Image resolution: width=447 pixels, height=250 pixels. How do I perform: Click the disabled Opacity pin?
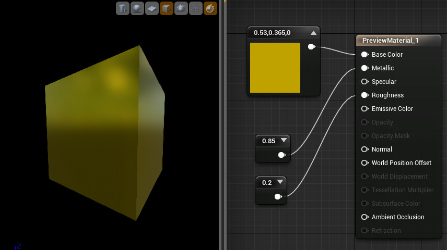coord(365,122)
